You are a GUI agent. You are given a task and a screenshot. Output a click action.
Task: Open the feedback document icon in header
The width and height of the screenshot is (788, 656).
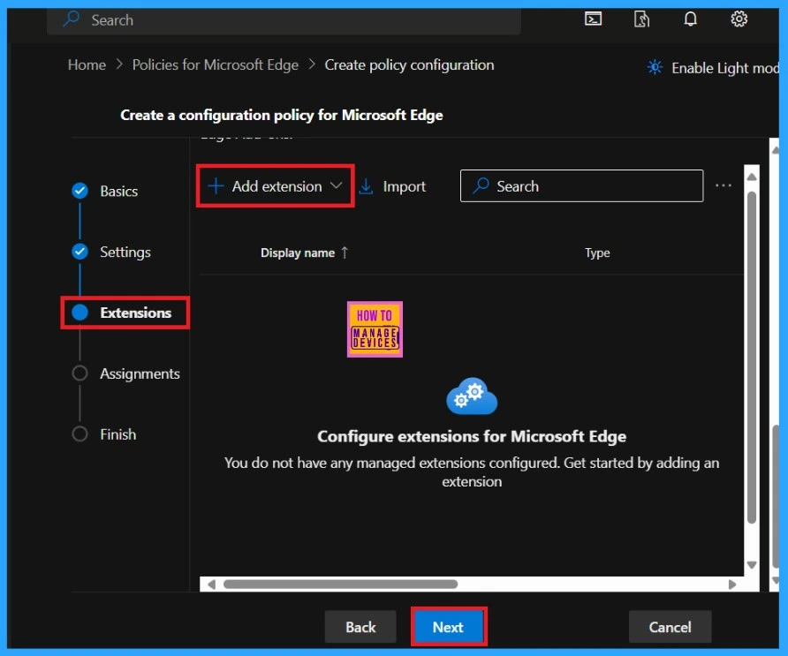click(x=641, y=19)
